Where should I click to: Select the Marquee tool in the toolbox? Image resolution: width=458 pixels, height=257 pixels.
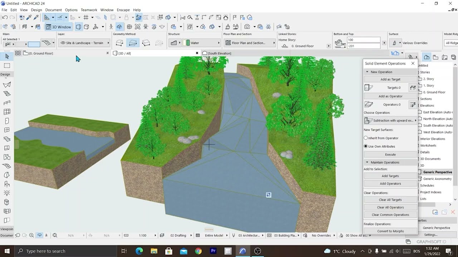[7, 66]
